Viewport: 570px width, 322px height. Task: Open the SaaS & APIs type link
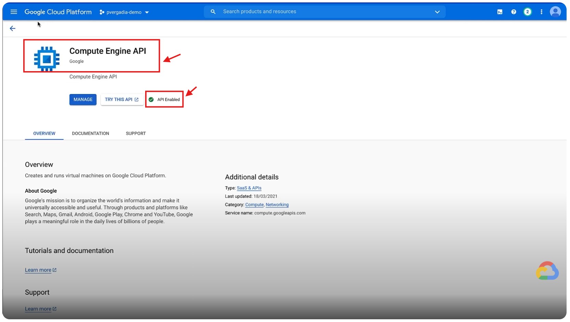pyautogui.click(x=249, y=188)
